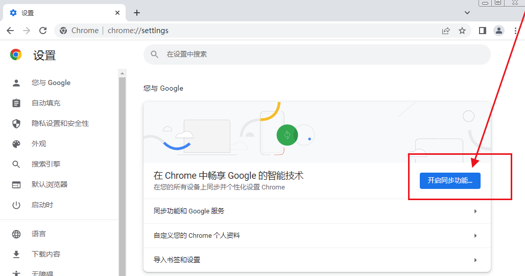The width and height of the screenshot is (525, 276).
Task: Open the 导入书签和设置 row
Action: point(317,260)
